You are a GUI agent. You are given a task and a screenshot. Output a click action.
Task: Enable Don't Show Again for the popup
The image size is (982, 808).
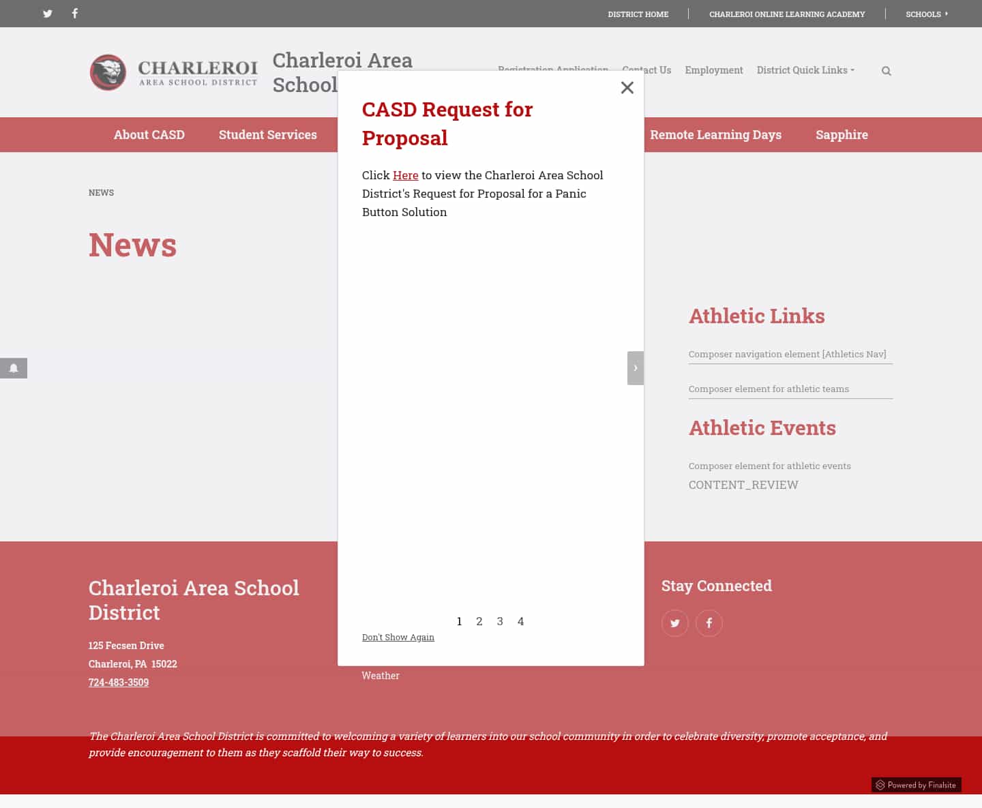click(x=398, y=637)
